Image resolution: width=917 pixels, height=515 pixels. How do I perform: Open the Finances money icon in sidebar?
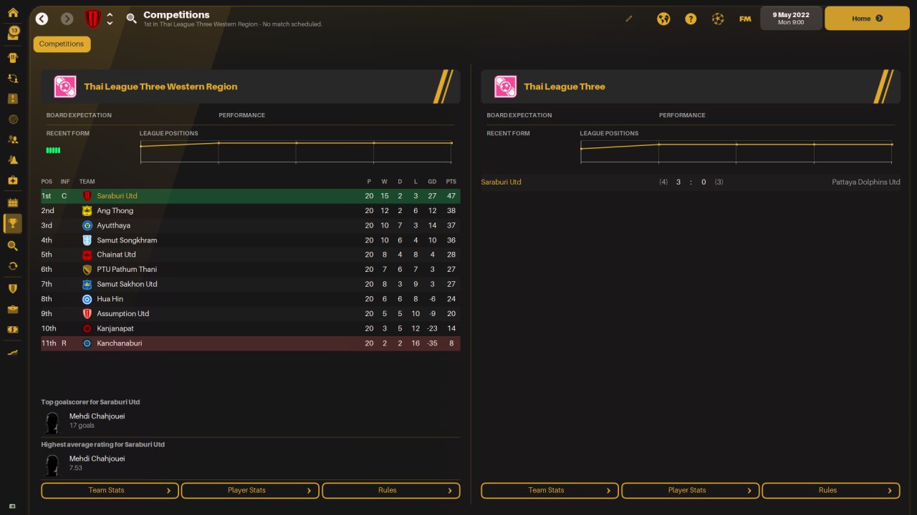(13, 330)
